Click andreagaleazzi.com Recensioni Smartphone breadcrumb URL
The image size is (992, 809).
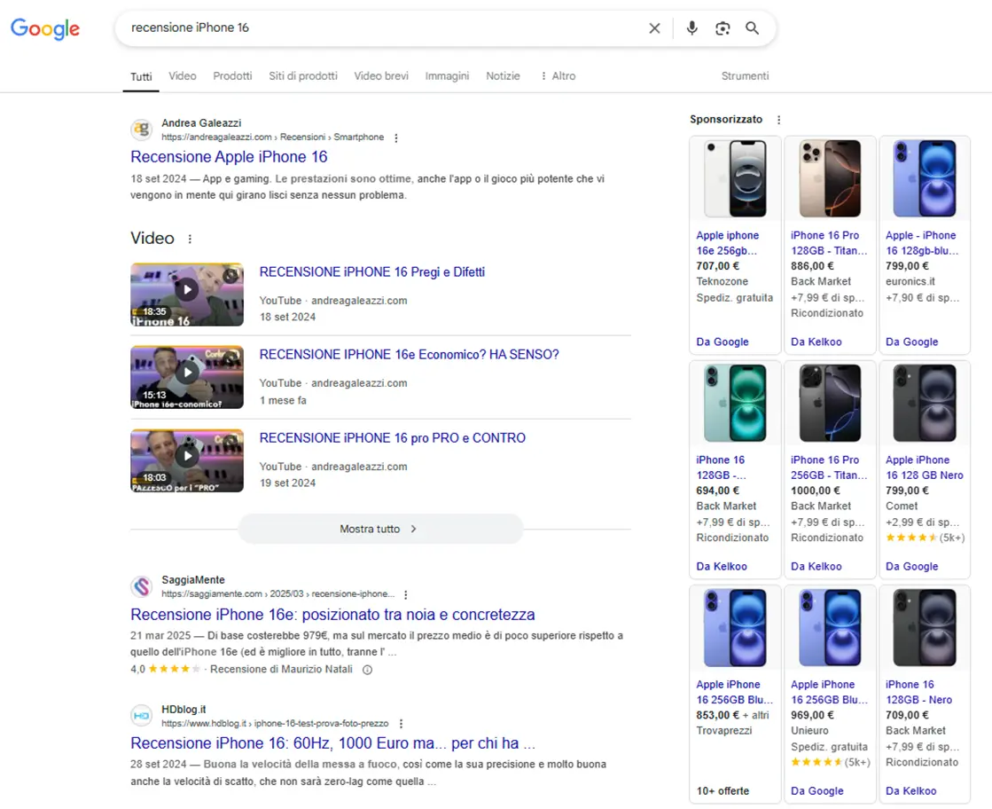[x=272, y=137]
